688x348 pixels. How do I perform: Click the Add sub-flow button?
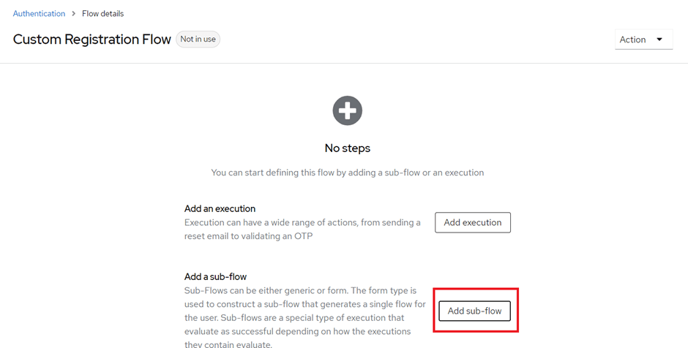pyautogui.click(x=474, y=311)
